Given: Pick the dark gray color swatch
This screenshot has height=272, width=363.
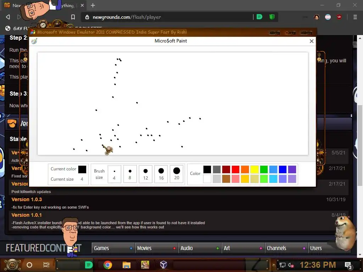Looking at the screenshot, I should click(217, 169).
